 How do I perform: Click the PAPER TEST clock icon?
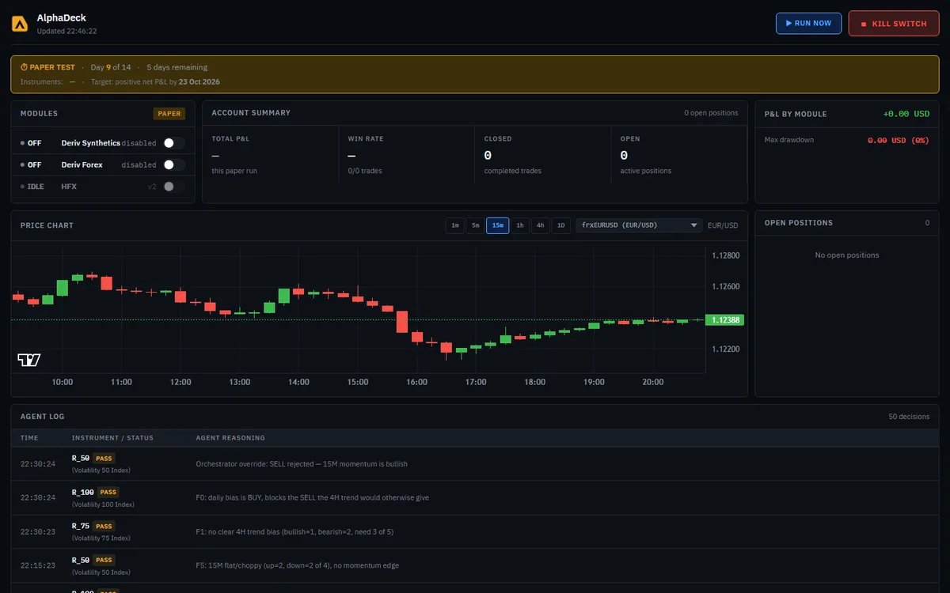(x=24, y=67)
